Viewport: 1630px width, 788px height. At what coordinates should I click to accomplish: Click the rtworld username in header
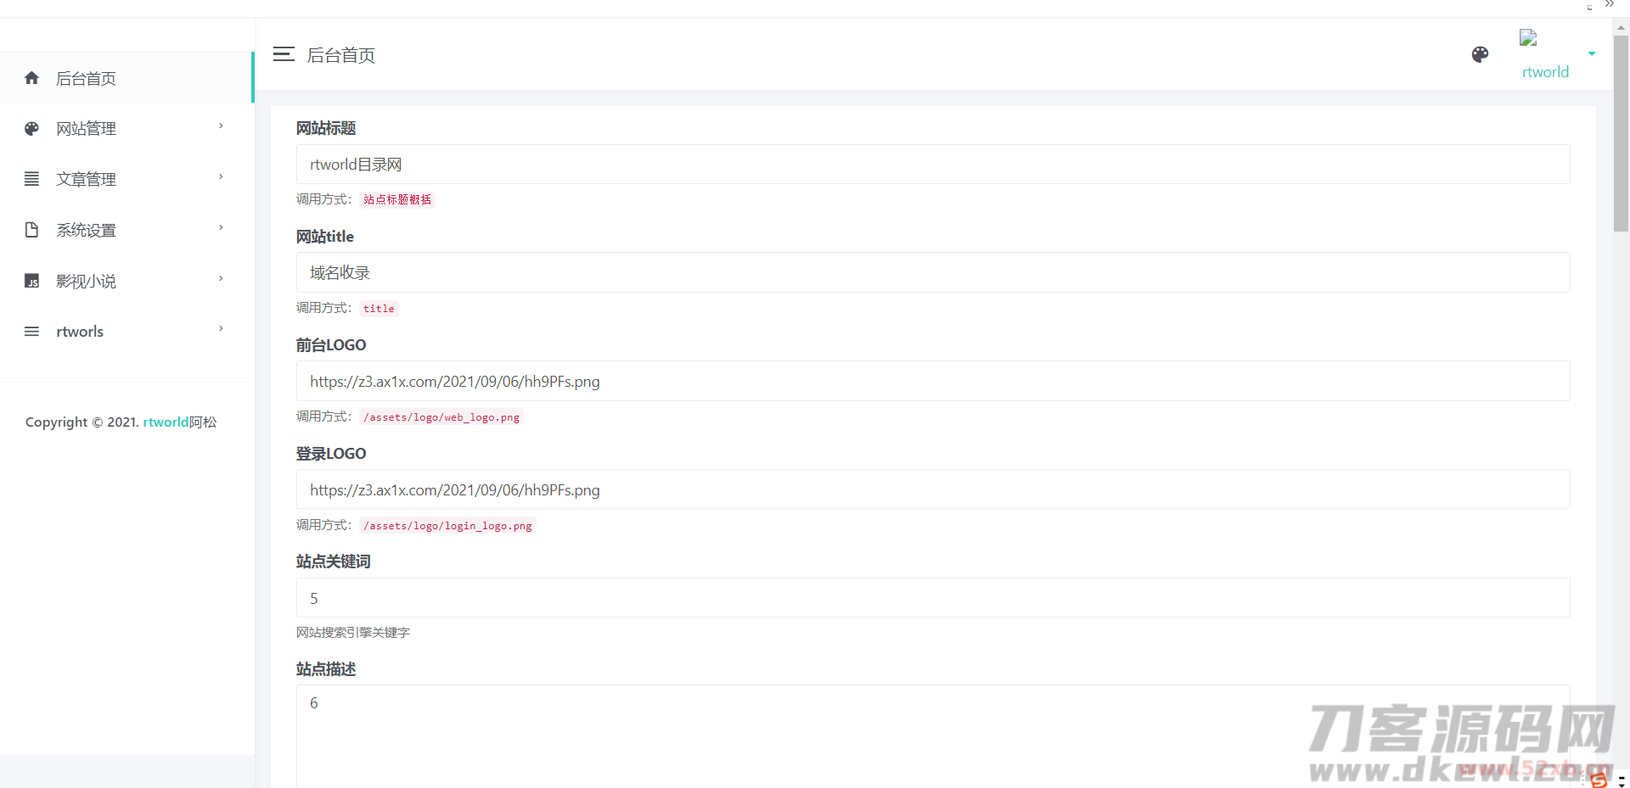[x=1545, y=72]
